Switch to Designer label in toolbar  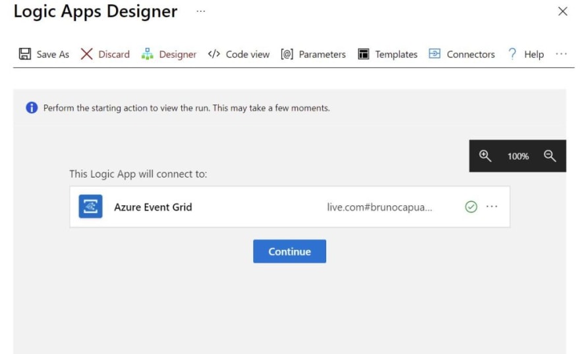(177, 54)
